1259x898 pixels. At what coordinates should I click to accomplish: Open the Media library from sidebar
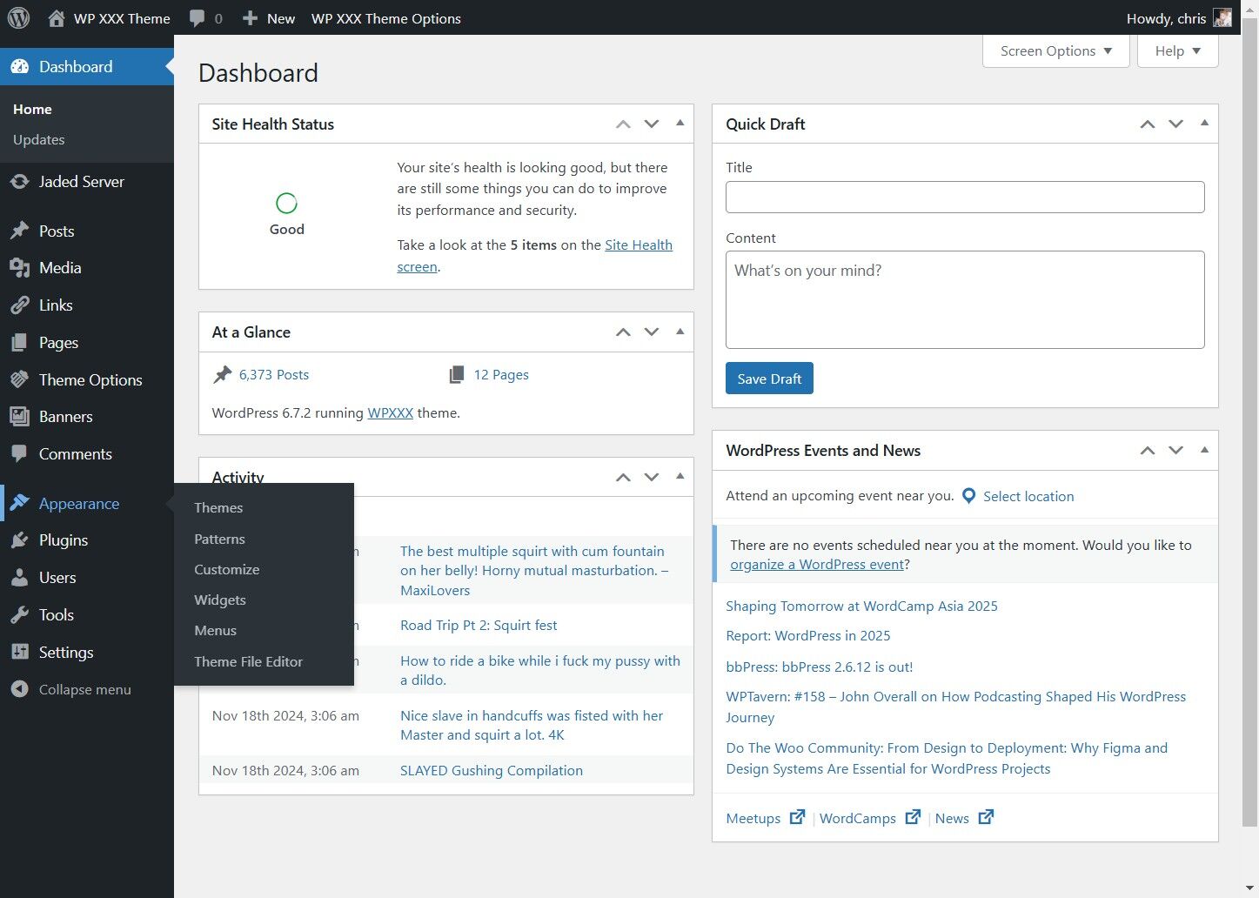[59, 268]
